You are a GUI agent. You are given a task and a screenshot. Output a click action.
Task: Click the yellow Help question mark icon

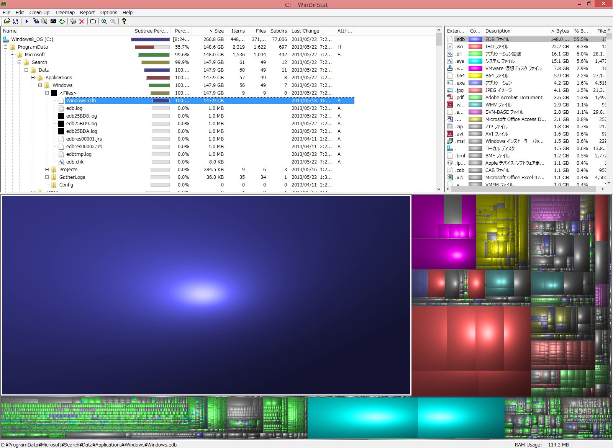124,21
